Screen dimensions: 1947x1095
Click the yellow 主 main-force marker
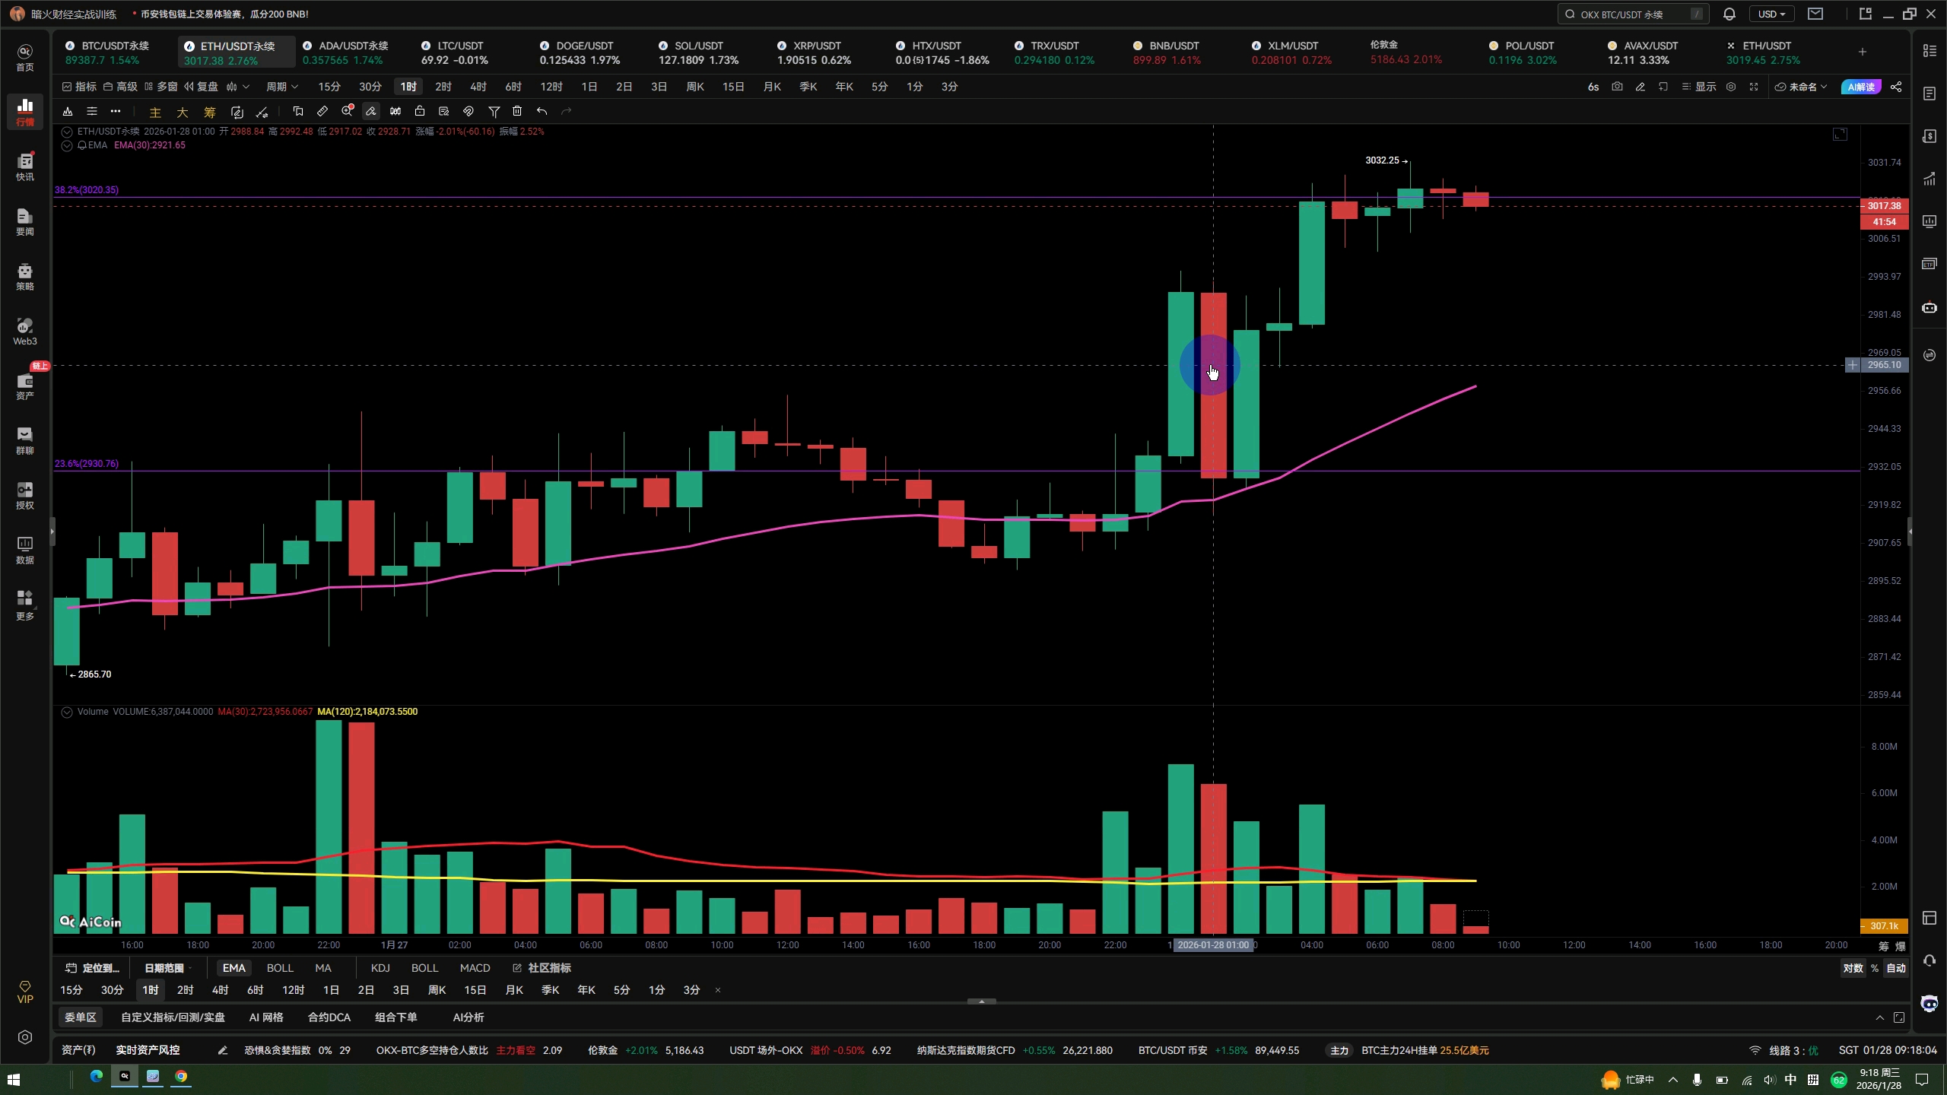click(x=155, y=113)
